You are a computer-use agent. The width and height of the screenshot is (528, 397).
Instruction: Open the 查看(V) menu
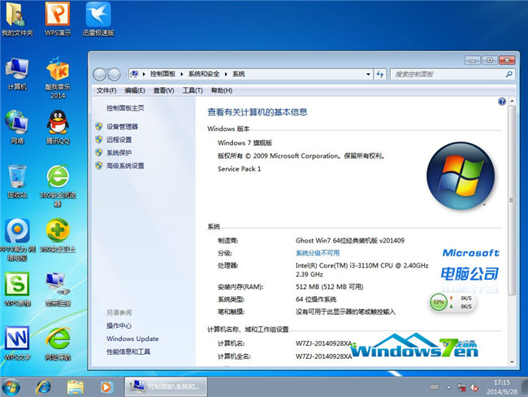click(163, 90)
